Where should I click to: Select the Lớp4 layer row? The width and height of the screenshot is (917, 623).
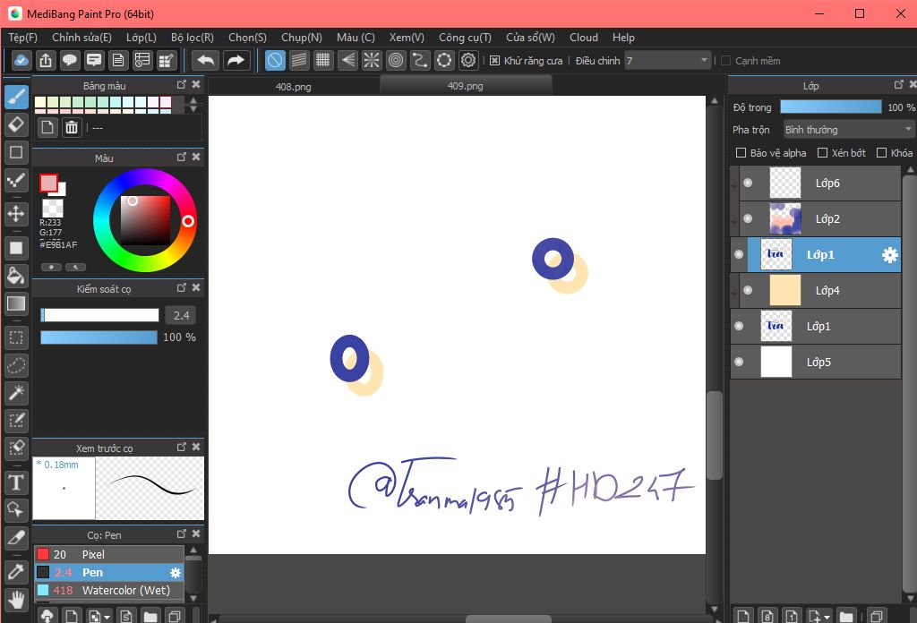(820, 290)
